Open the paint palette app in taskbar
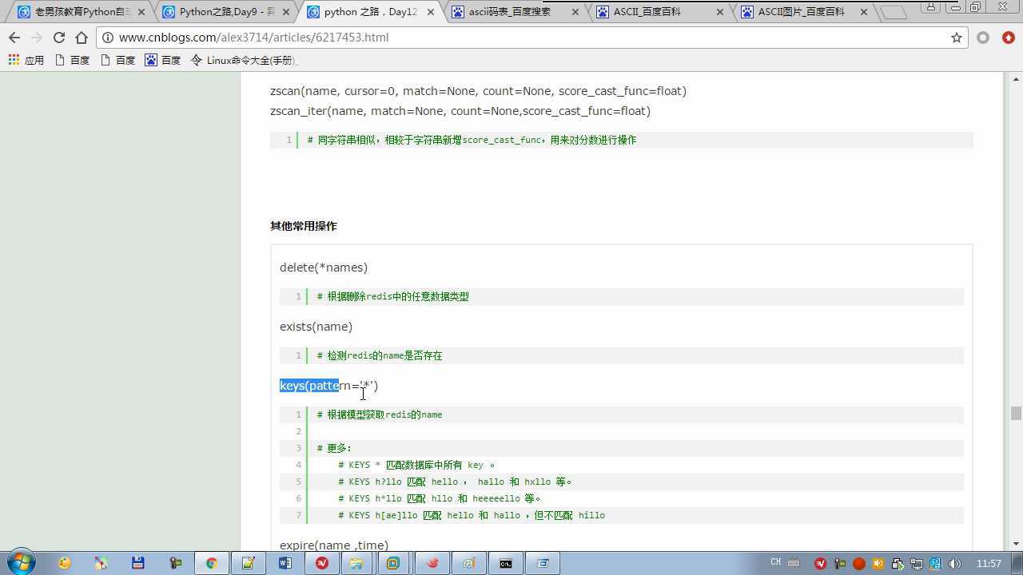 (x=469, y=563)
